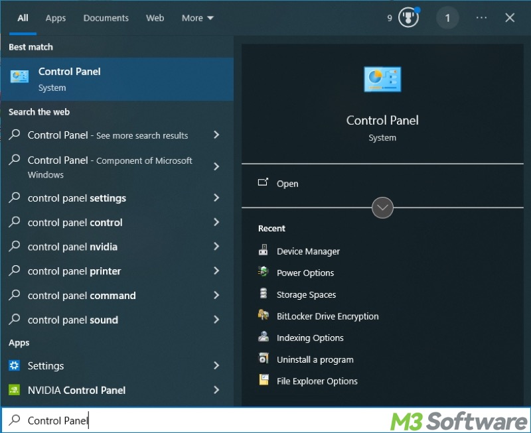
Task: Click Open for Control Panel
Action: pos(287,184)
